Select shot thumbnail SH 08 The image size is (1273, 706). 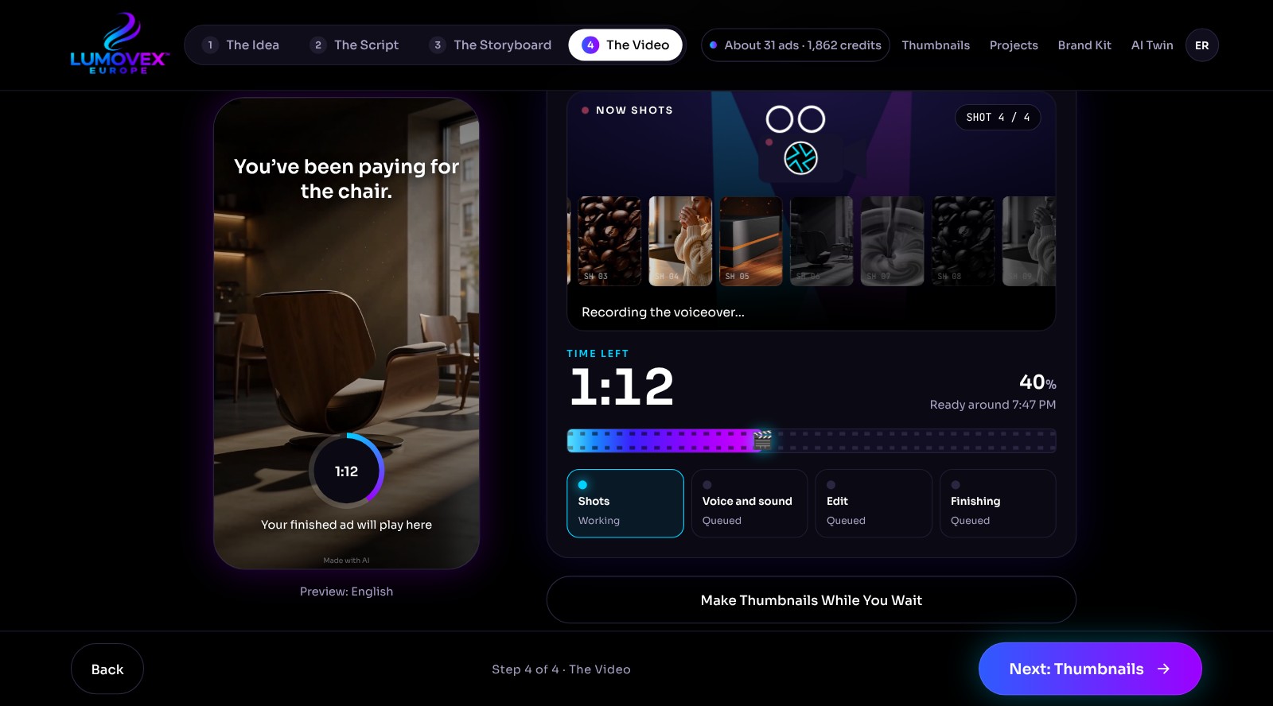pyautogui.click(x=964, y=241)
